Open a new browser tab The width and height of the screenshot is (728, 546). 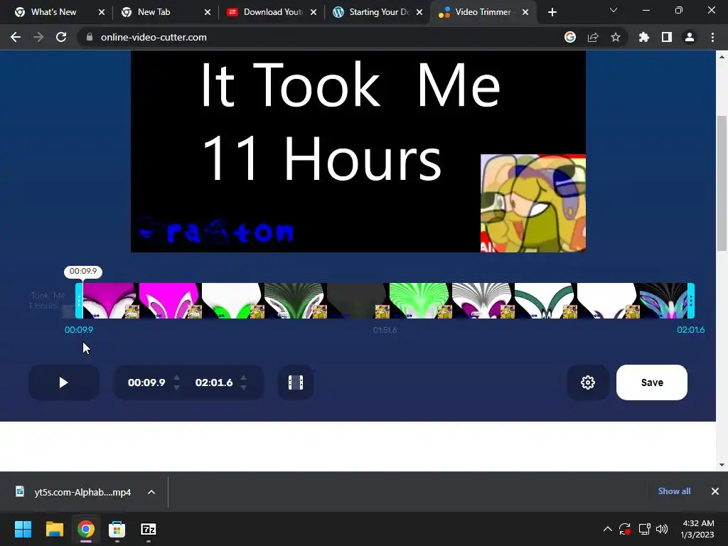tap(552, 13)
